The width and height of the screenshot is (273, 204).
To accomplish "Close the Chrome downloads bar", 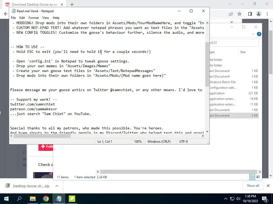I will click(x=268, y=186).
